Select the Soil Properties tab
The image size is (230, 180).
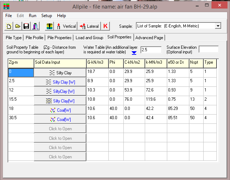coord(119,37)
